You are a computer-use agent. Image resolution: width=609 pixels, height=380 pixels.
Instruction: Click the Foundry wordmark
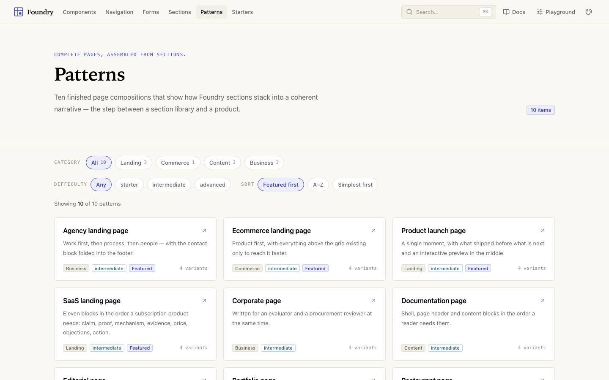40,12
